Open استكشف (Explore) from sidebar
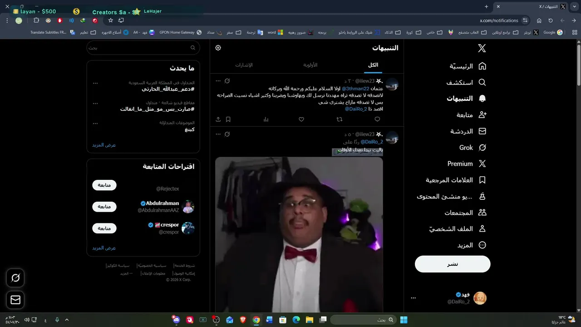581x327 pixels. coord(466,83)
